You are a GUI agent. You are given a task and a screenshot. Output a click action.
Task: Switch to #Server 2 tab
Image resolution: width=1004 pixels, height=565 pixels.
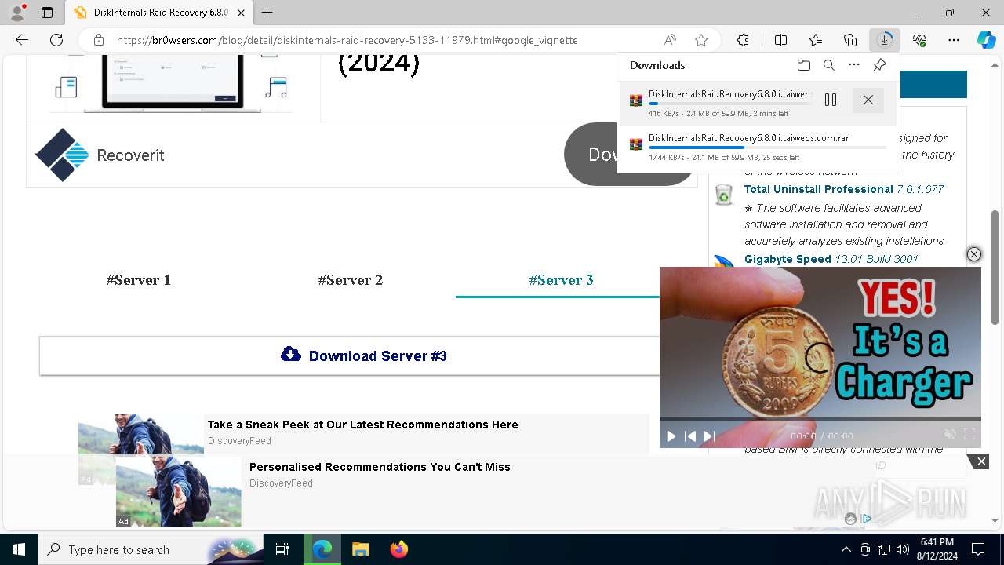pos(350,280)
